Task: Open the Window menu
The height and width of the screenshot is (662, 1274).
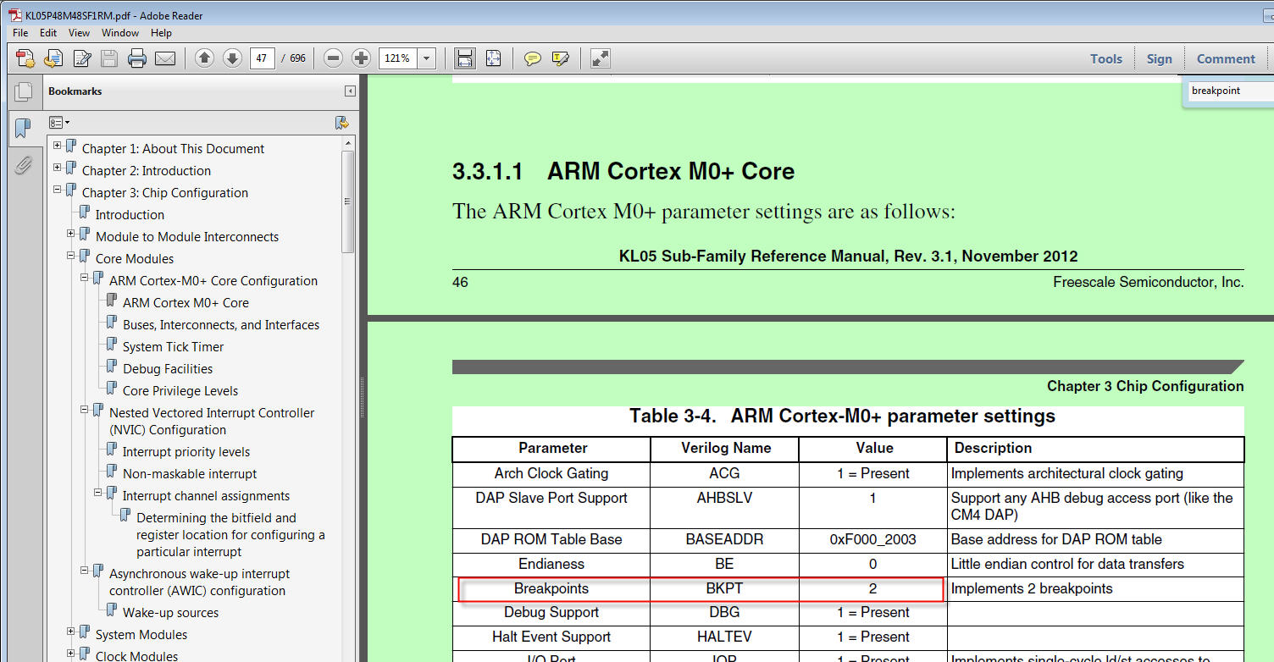Action: point(120,33)
